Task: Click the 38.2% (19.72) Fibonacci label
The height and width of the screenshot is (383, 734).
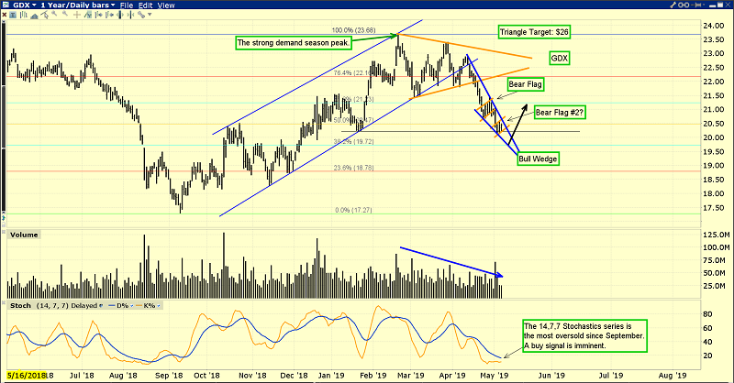Action: [353, 141]
